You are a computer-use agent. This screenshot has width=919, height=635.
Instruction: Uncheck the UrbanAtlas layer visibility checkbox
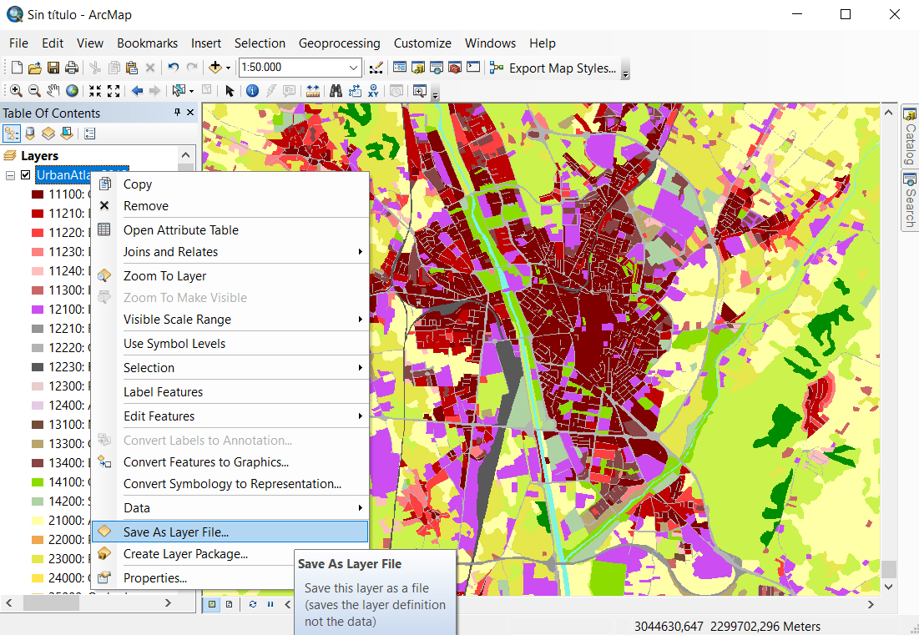(x=25, y=174)
